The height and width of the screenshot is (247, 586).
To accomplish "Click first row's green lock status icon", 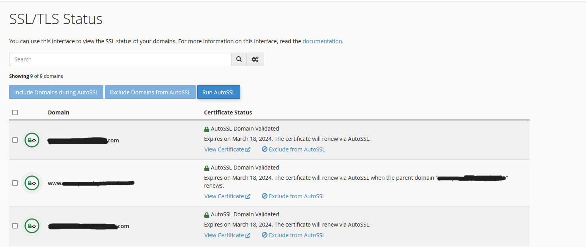I will [x=32, y=140].
